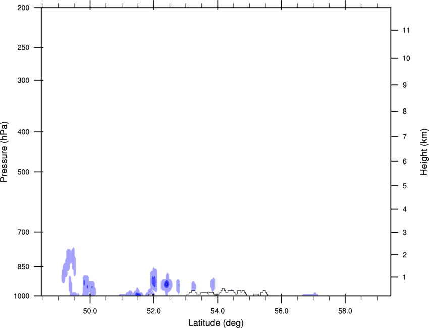Click the 1000 pressure tick label
Viewport: 429px width, 328px height.
[21, 296]
